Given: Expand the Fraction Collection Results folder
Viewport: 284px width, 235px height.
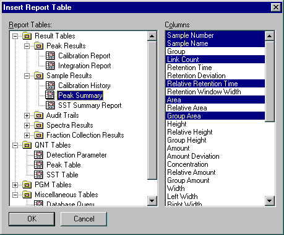Looking at the screenshot, I should coord(27,135).
